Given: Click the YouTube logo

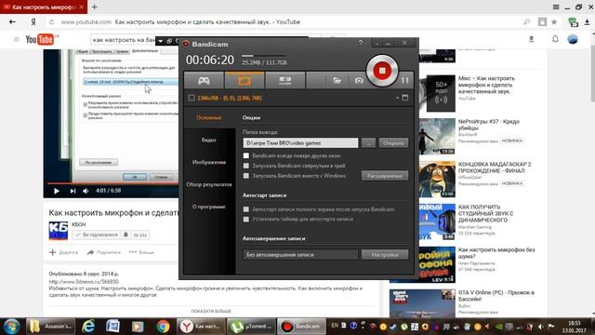Looking at the screenshot, I should (40, 39).
